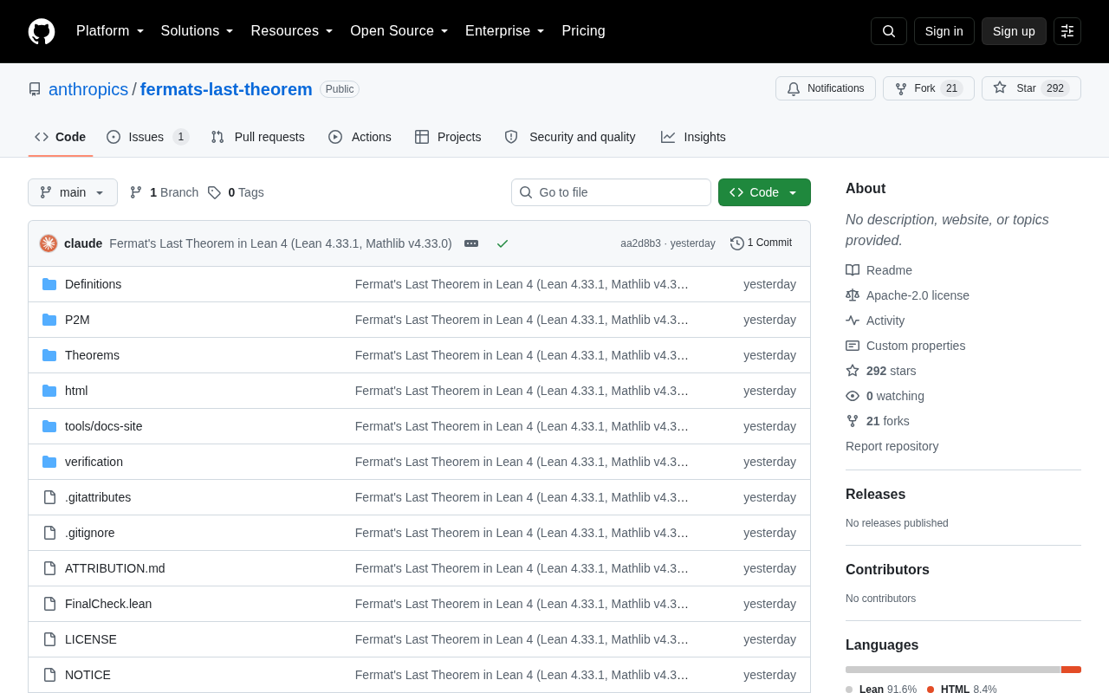Click the Go to file search field
The height and width of the screenshot is (693, 1109).
611,192
